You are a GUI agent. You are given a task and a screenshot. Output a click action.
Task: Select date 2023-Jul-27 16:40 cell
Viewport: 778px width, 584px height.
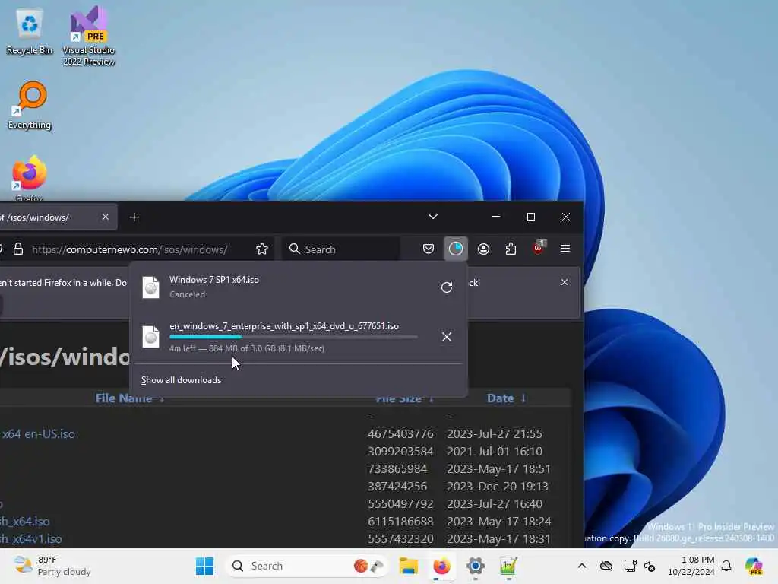(x=495, y=503)
